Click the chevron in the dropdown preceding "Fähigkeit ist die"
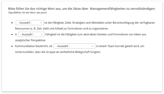 coord(42,35)
